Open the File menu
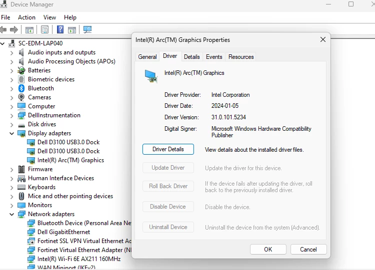The width and height of the screenshot is (375, 270). coord(5,17)
